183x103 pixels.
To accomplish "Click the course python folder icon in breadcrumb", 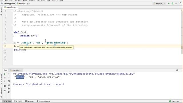I will point(2,3).
